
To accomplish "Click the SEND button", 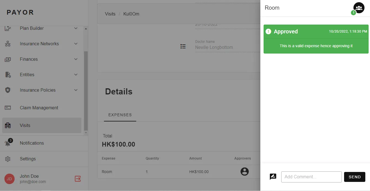I will [355, 177].
